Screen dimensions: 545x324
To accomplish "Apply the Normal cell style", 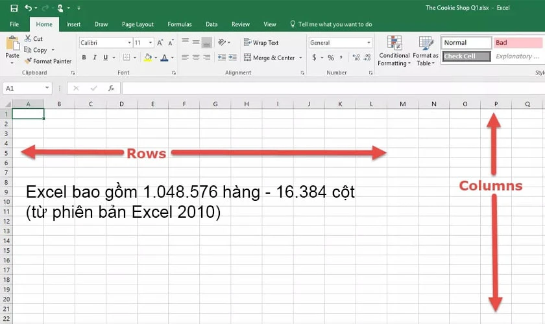I will click(466, 43).
